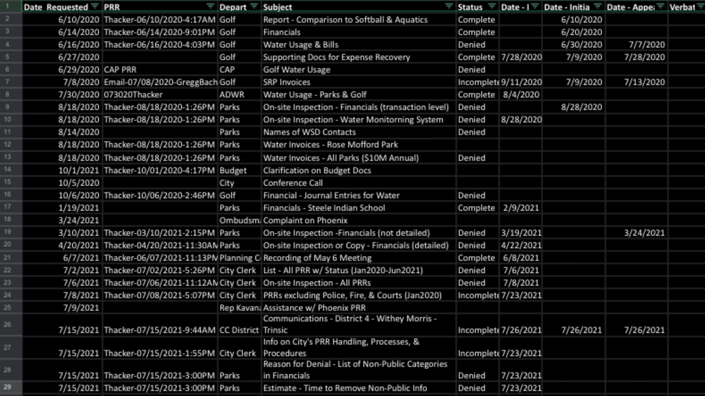705x396 pixels.
Task: Open the Date - Initia column filter
Action: (597, 6)
